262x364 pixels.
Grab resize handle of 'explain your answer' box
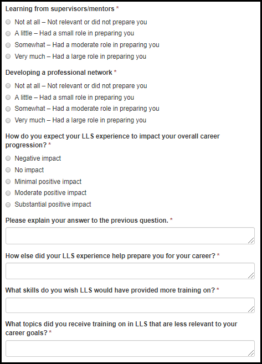(251, 241)
